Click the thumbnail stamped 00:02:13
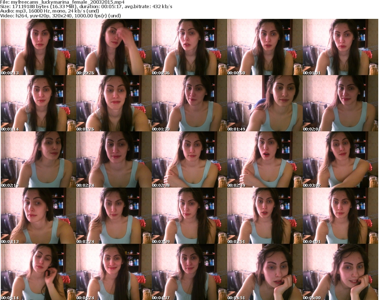 click(x=38, y=159)
